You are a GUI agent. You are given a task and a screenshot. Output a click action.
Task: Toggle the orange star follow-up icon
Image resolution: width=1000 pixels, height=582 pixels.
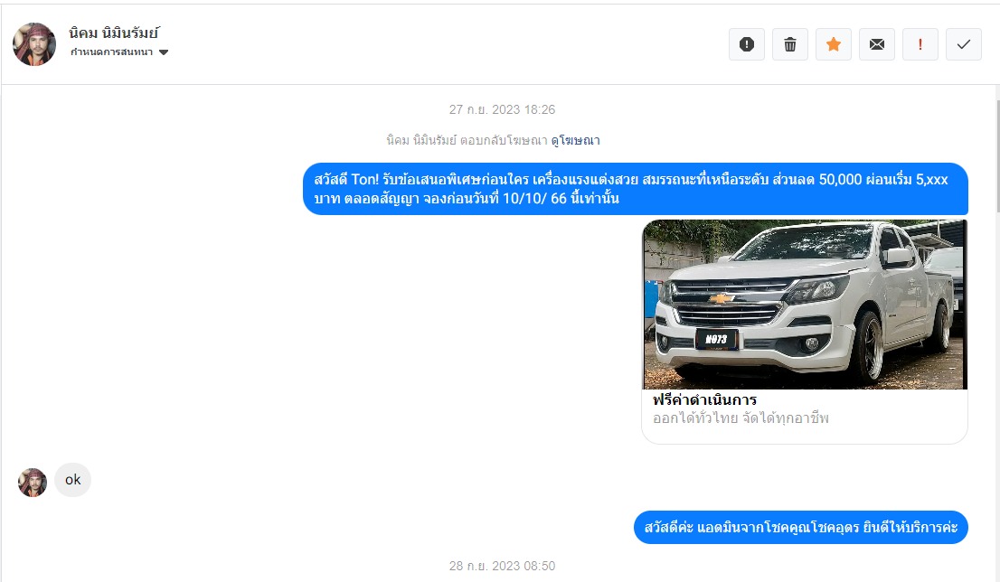[x=833, y=44]
